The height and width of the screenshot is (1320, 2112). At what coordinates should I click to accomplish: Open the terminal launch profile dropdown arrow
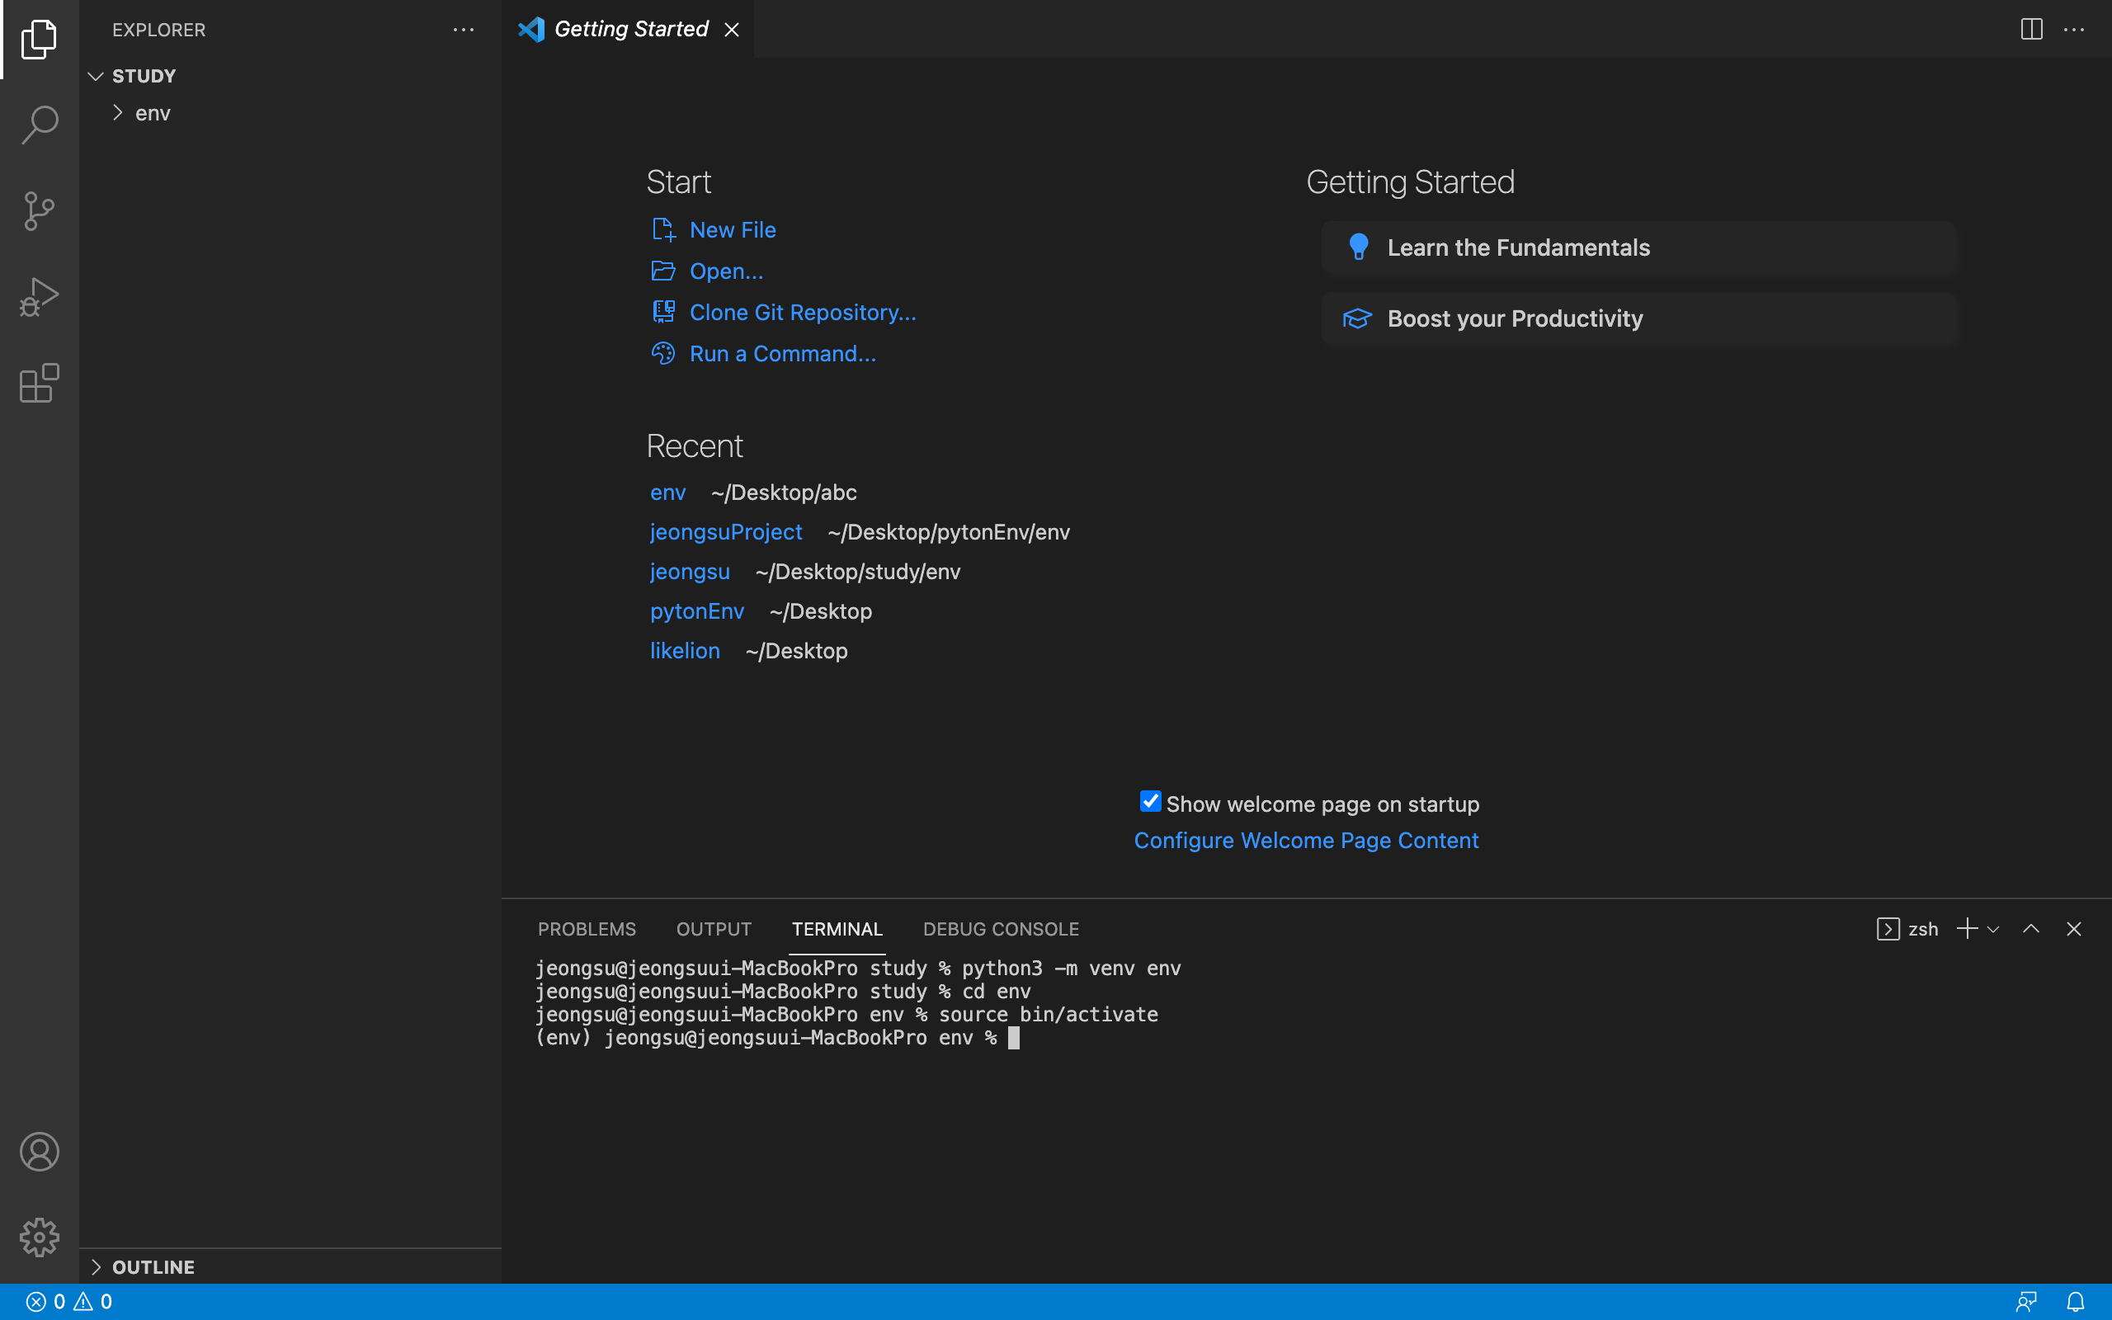[1993, 929]
